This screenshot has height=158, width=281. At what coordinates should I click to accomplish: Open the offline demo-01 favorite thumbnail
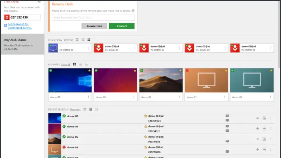coord(207,80)
